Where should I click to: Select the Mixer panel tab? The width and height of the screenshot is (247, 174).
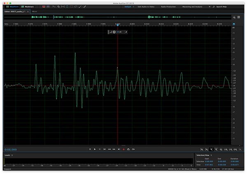35,12
